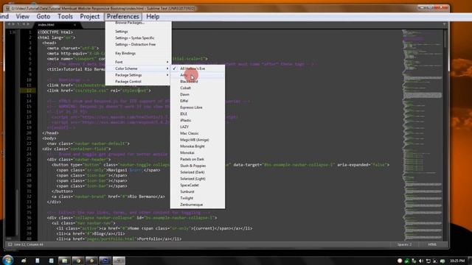
Task: Choose MagicWB (Amiga) color scheme
Action: pos(198,140)
